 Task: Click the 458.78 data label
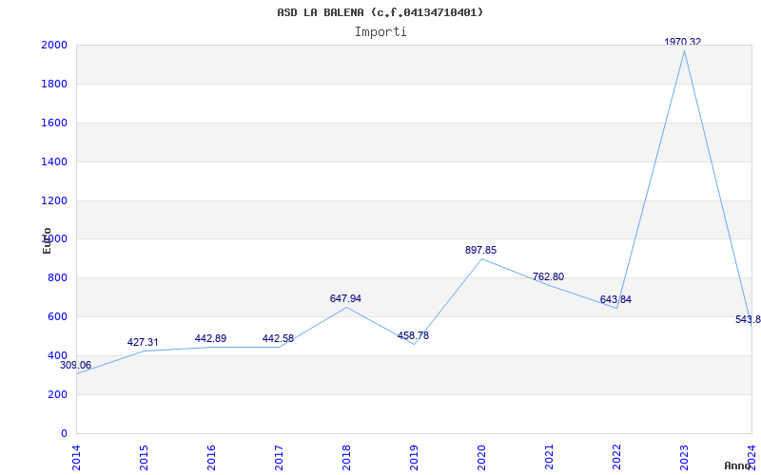(413, 336)
